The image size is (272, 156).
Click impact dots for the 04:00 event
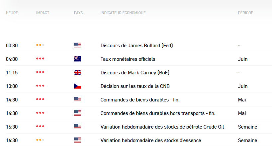point(40,59)
